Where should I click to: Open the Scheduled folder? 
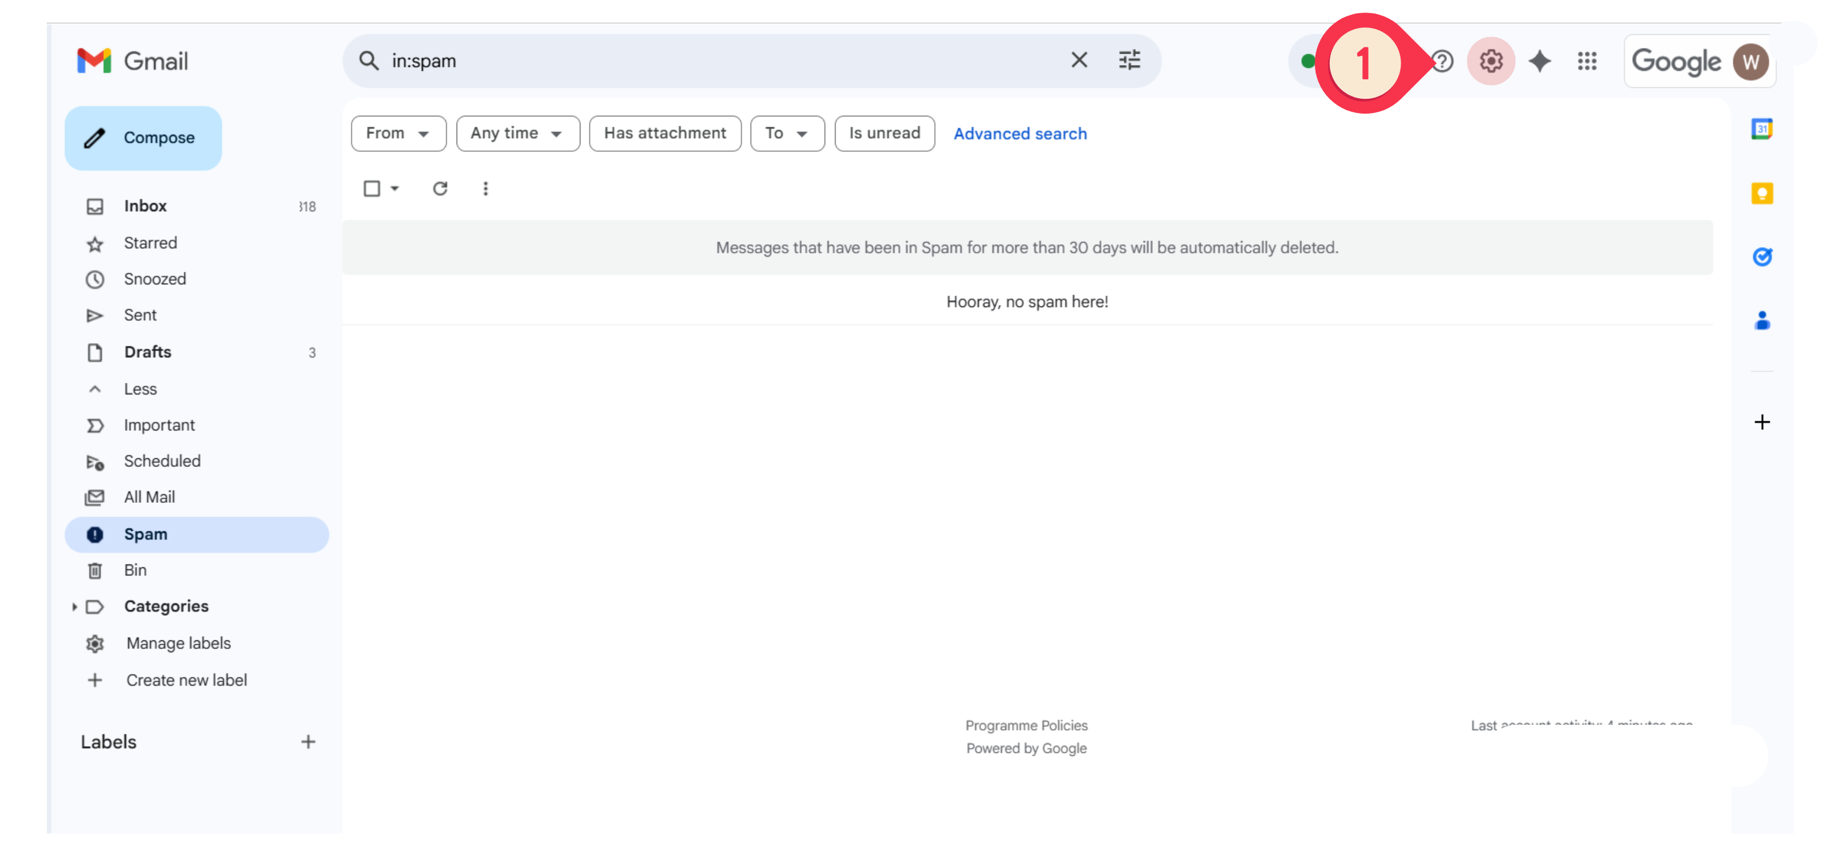(196, 461)
